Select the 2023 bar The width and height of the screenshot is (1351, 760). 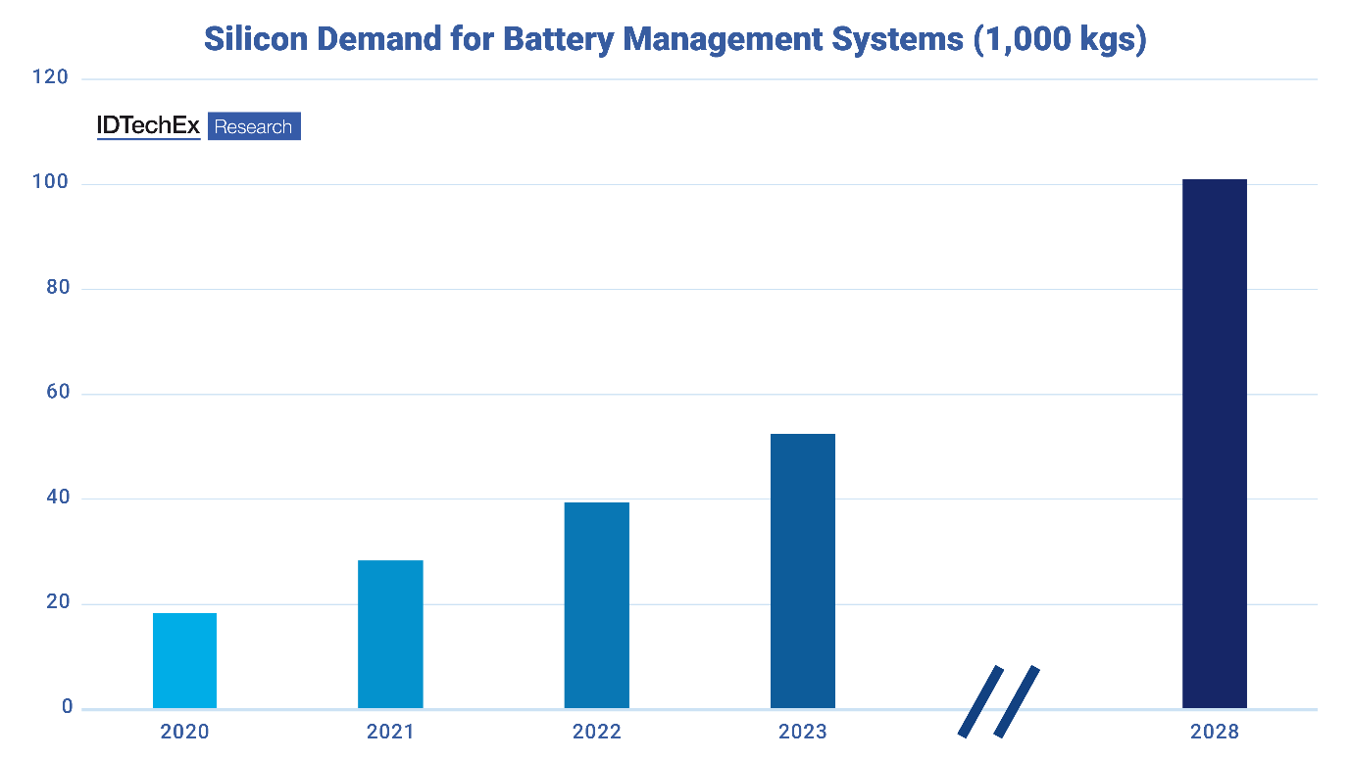click(802, 570)
